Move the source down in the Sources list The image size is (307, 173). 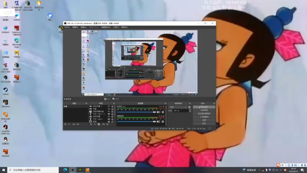click(107, 124)
